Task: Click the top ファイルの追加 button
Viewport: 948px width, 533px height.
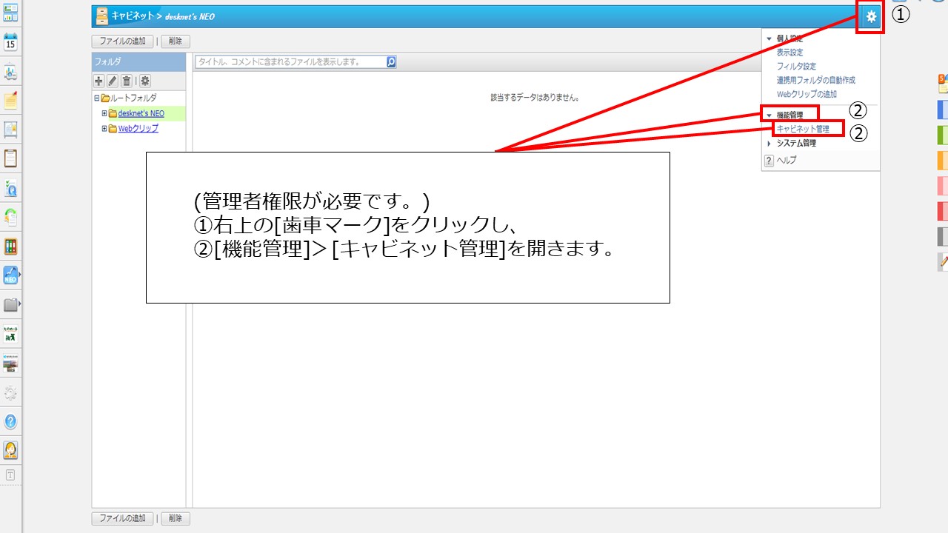Action: click(122, 41)
